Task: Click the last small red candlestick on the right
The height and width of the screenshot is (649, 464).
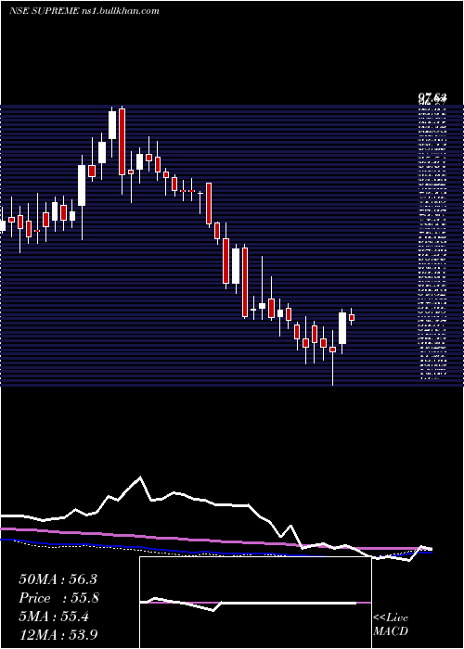Action: (352, 317)
